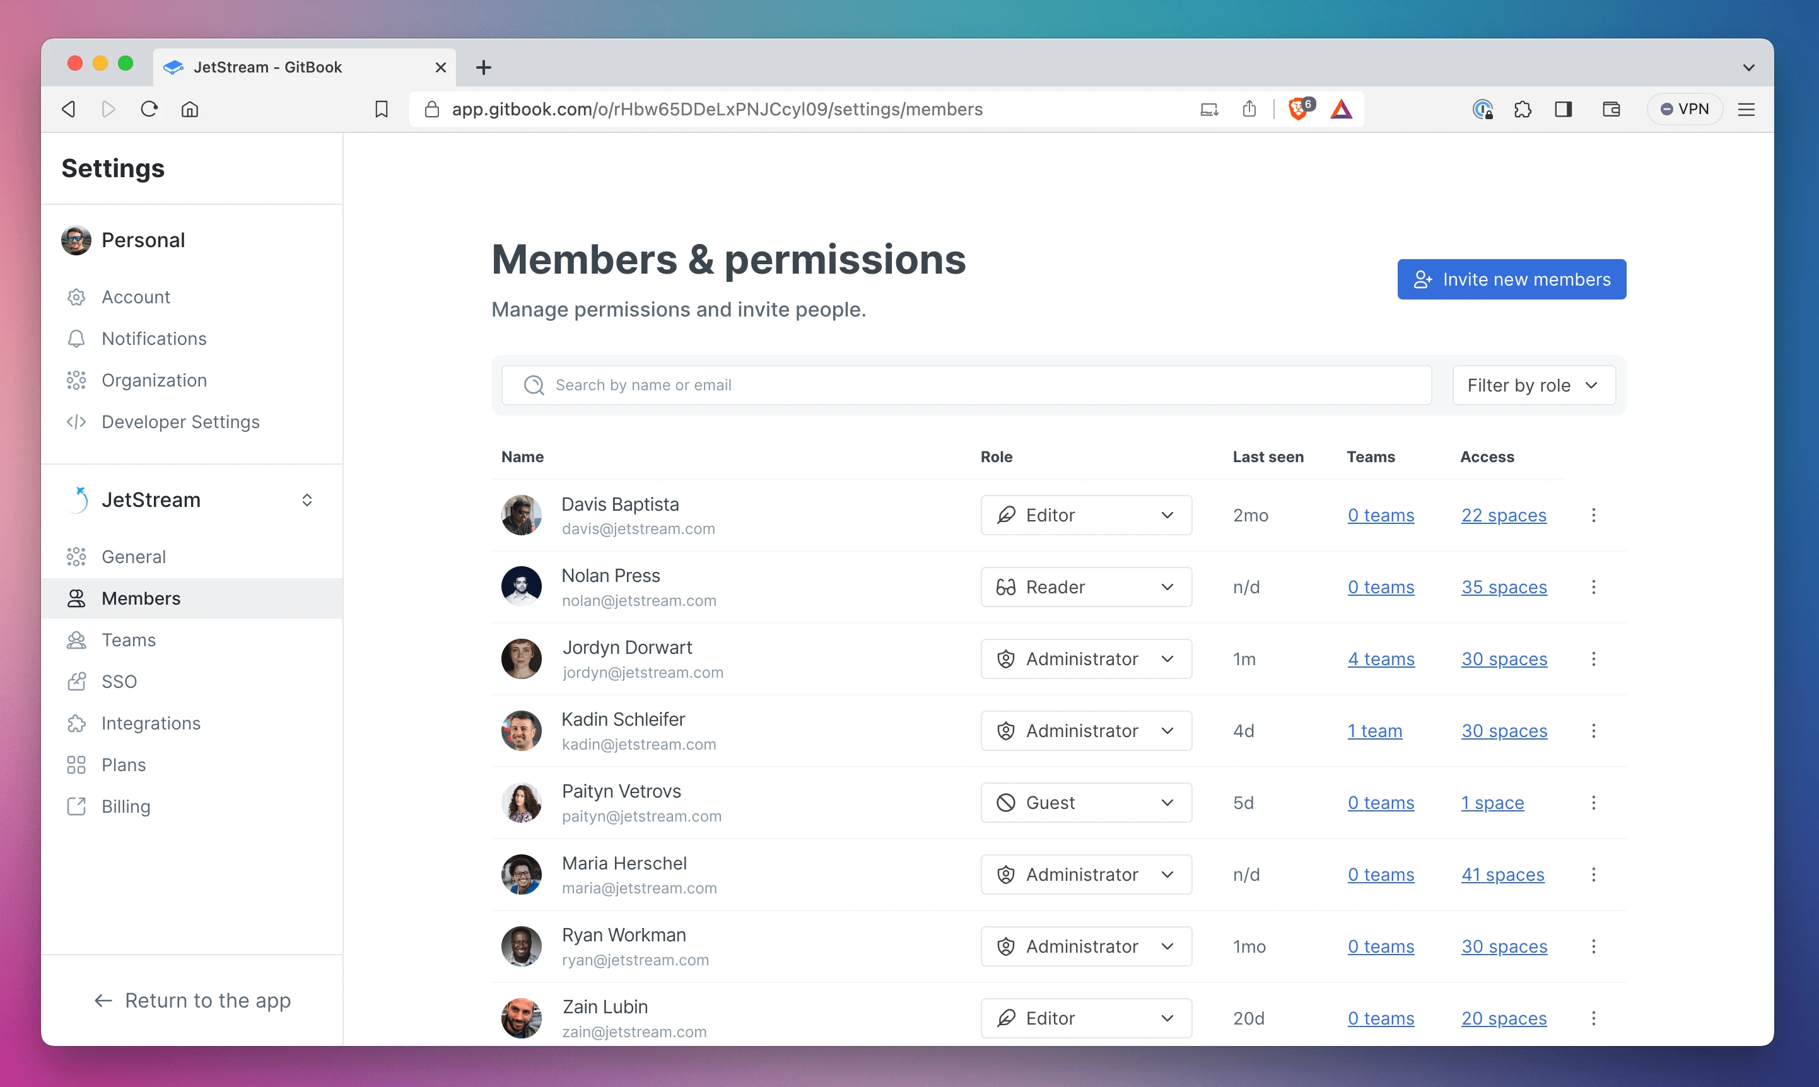This screenshot has width=1819, height=1087.
Task: Click the VPN button in toolbar
Action: (x=1684, y=109)
